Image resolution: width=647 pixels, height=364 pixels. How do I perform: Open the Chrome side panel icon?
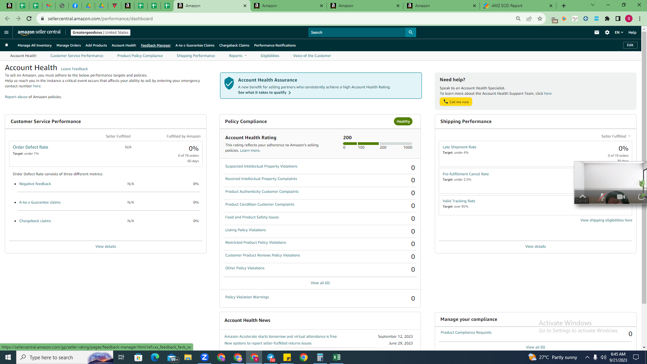(618, 19)
